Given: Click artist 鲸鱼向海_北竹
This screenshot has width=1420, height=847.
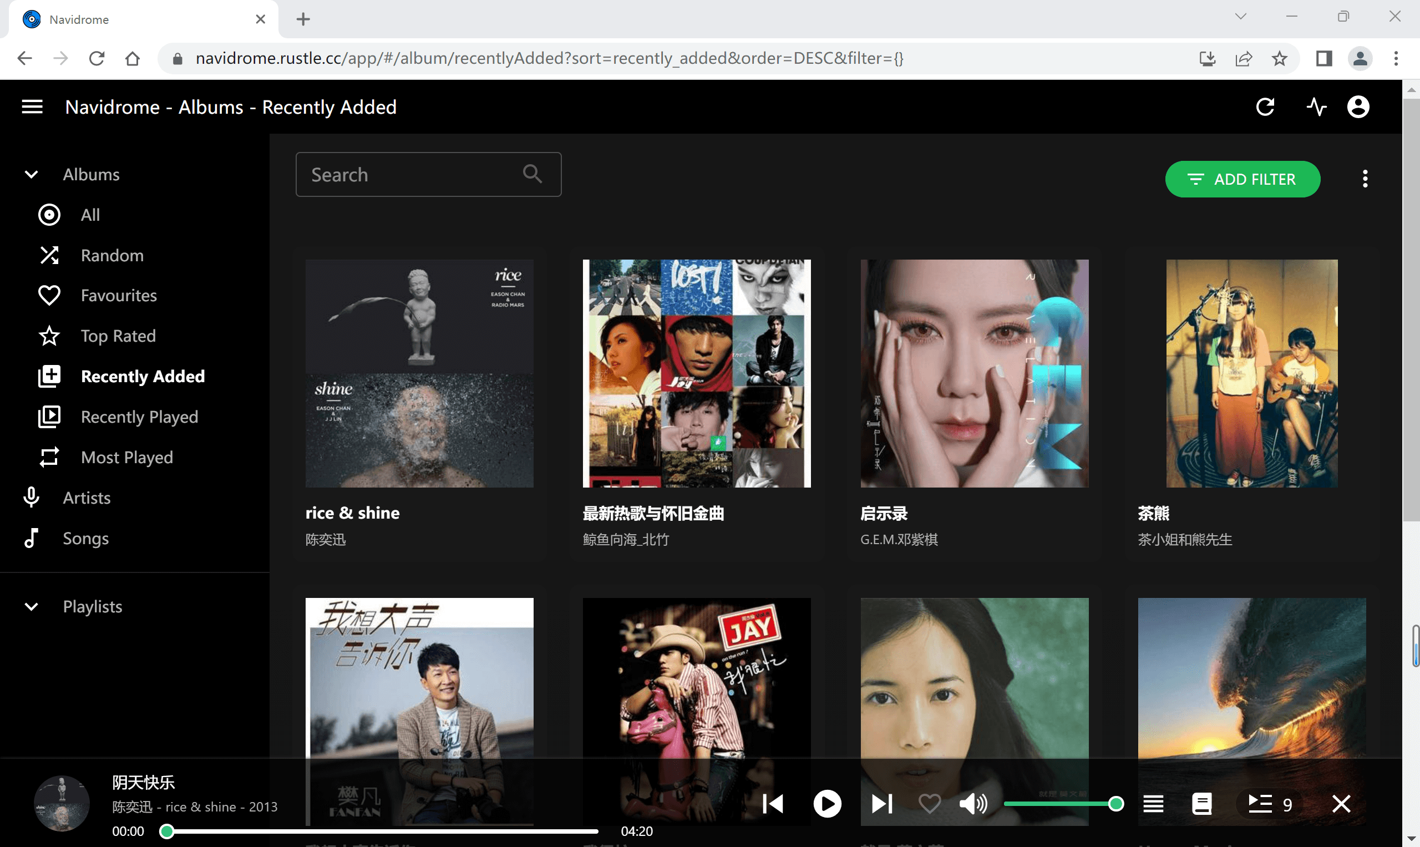Looking at the screenshot, I should pos(626,539).
